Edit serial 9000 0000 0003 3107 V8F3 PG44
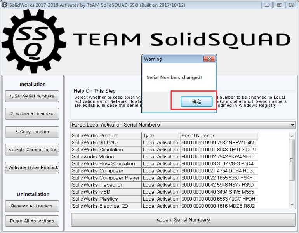Screen dimensions: 299x233 pyautogui.click(x=219, y=164)
